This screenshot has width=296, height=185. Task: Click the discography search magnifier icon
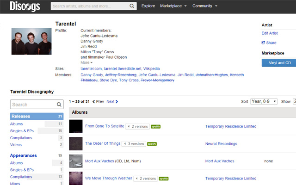(x=59, y=105)
